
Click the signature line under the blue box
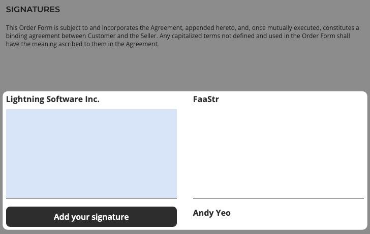(91, 198)
